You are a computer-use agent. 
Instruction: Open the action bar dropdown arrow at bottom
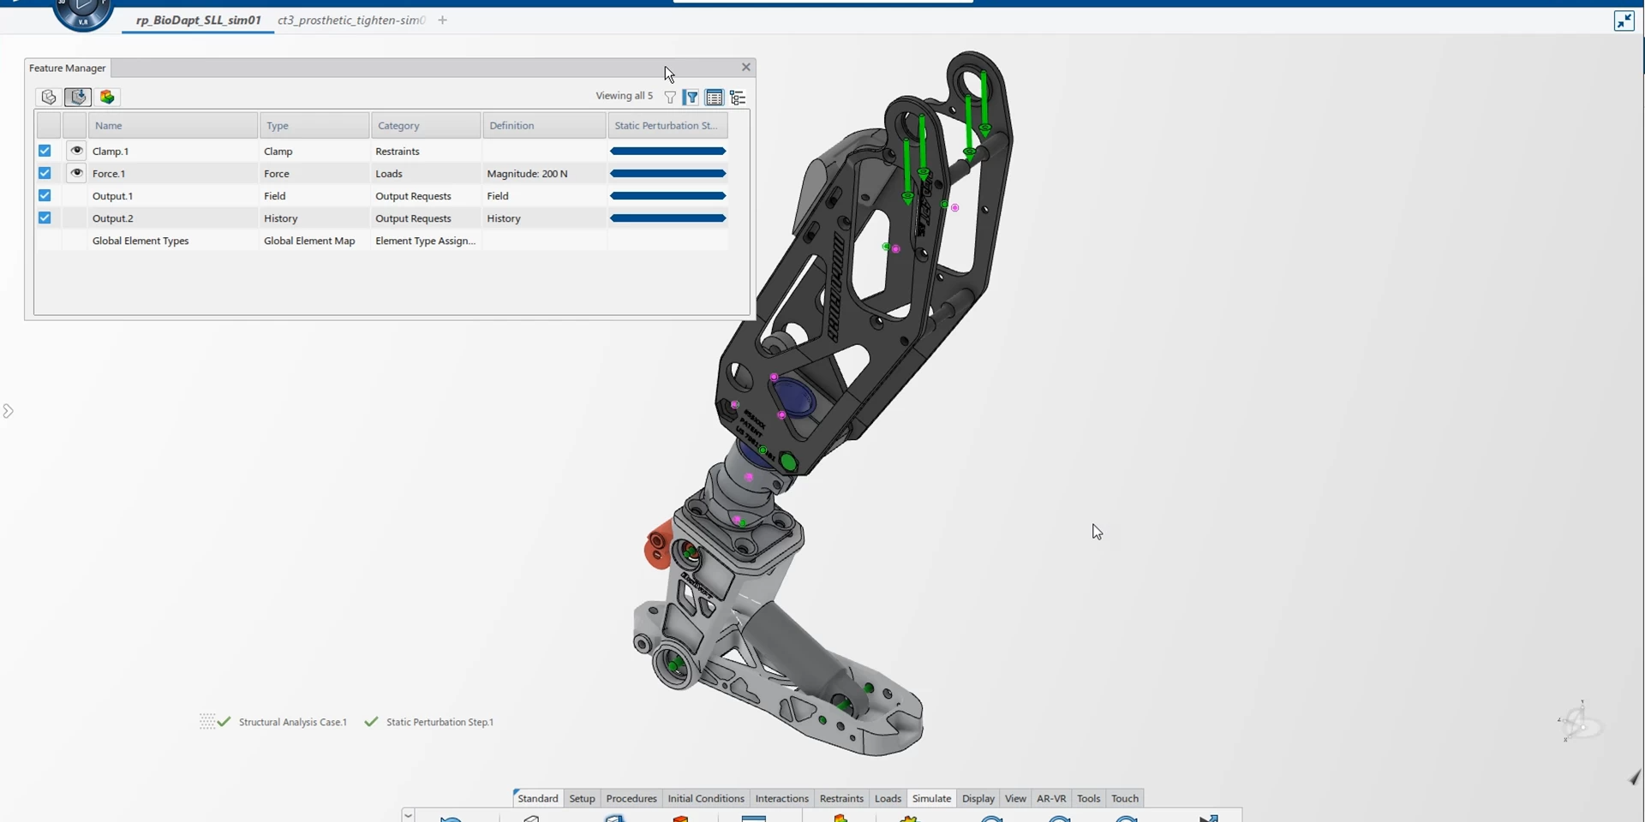click(x=409, y=814)
